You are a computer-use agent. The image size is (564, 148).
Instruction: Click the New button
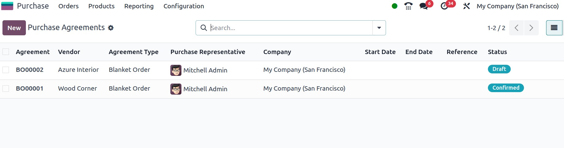tap(14, 28)
